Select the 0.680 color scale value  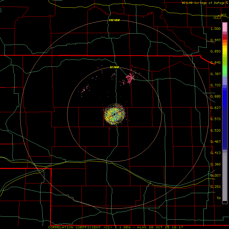click(216, 96)
